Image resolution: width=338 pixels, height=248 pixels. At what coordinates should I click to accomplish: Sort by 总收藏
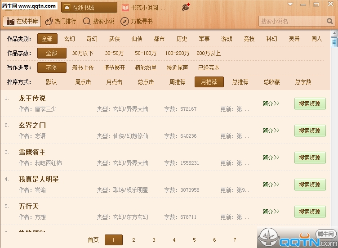271,82
